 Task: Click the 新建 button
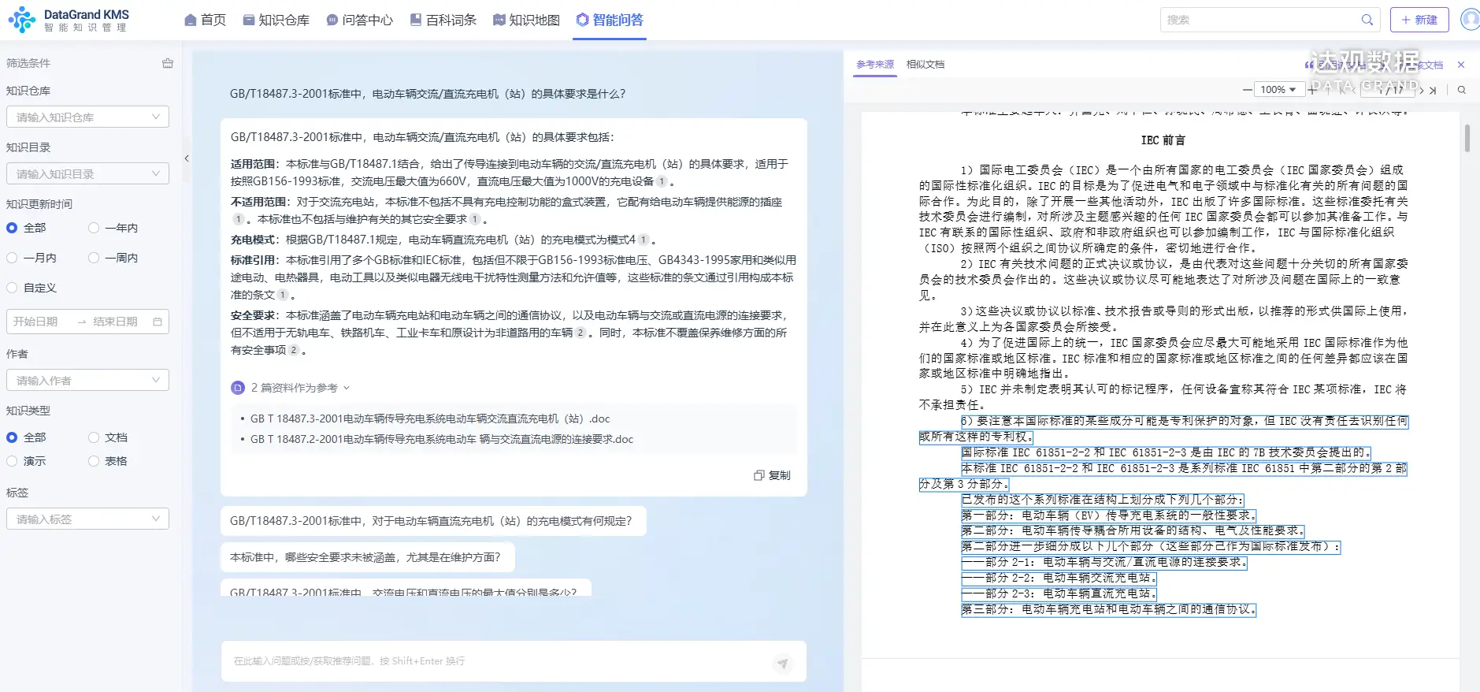pyautogui.click(x=1419, y=20)
